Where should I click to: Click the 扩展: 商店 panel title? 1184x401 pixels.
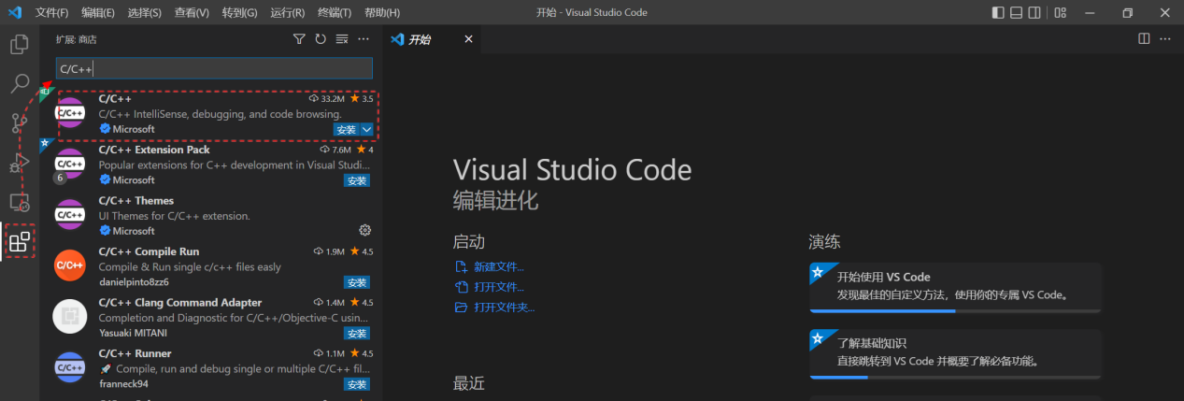77,39
